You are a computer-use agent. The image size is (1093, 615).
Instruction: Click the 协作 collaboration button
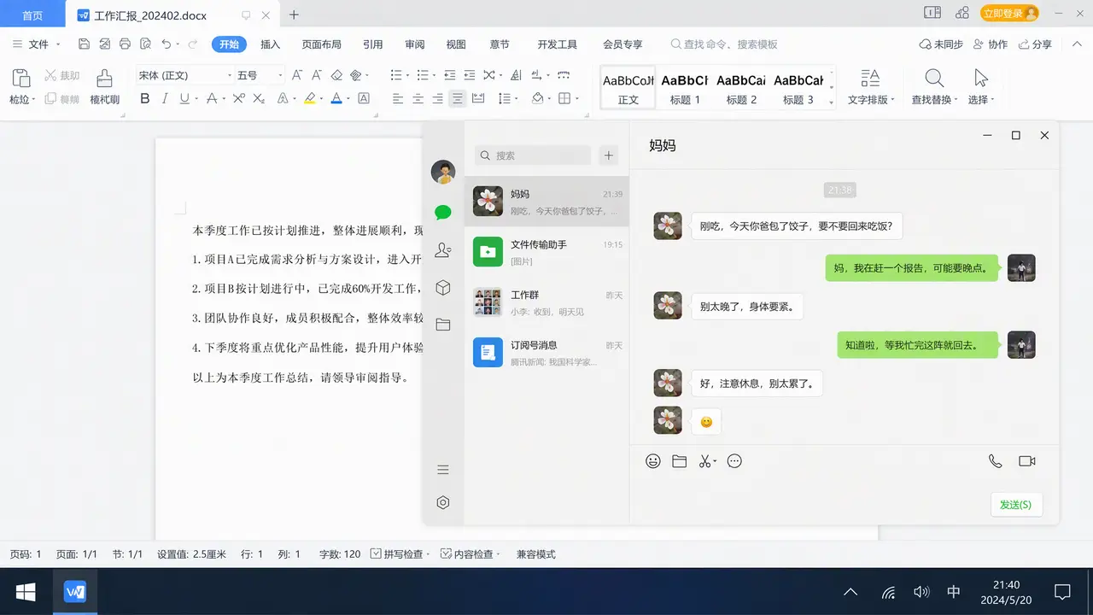coord(991,44)
